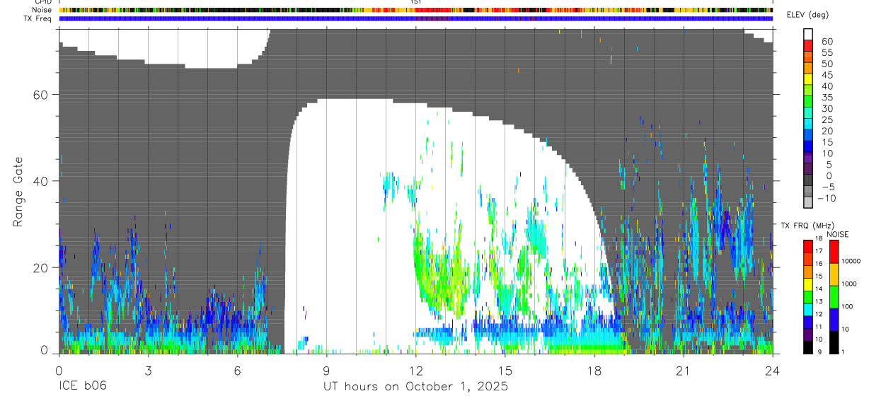The width and height of the screenshot is (869, 401).
Task: Pick the red segment of the ELEV colour bar
Action: [x=808, y=45]
